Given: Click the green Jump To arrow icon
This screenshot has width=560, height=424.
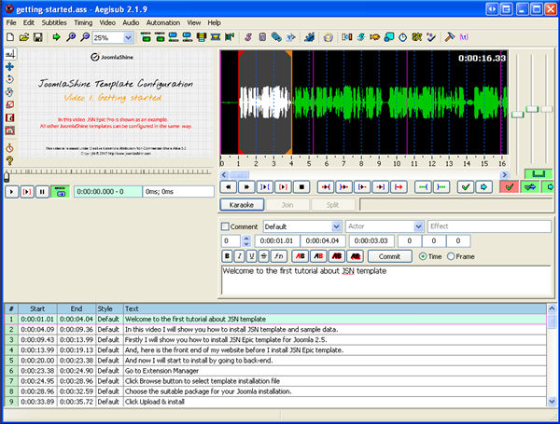Looking at the screenshot, I should tap(56, 37).
